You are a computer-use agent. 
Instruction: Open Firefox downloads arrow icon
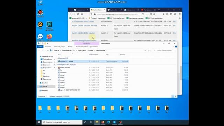tap(163, 14)
